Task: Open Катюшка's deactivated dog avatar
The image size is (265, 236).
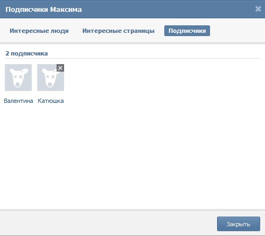Action: (x=51, y=78)
